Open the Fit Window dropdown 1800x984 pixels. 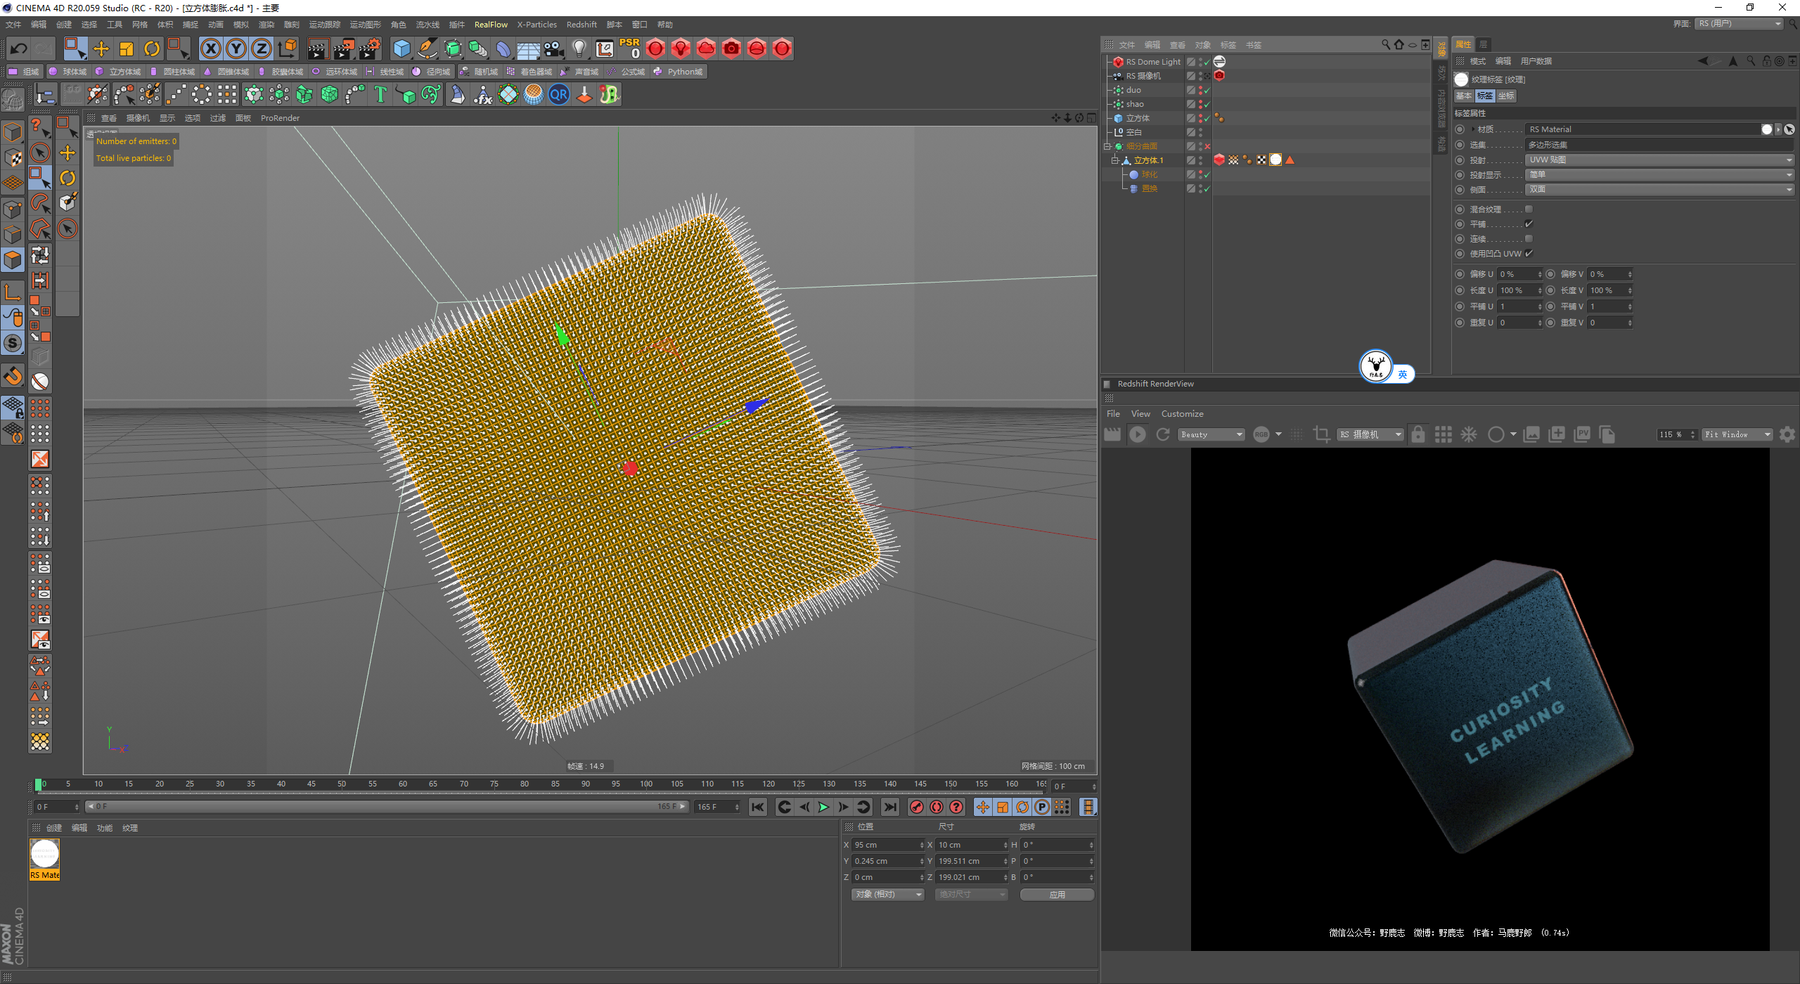tap(1737, 435)
